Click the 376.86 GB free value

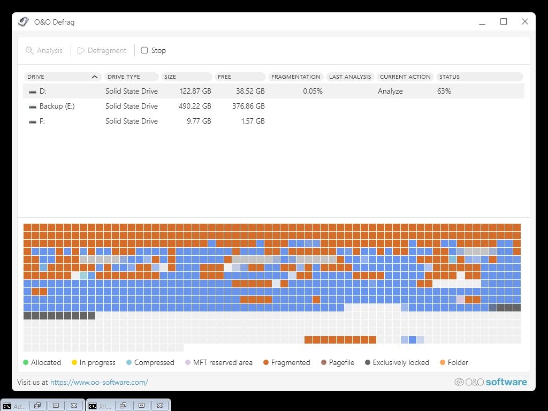248,106
